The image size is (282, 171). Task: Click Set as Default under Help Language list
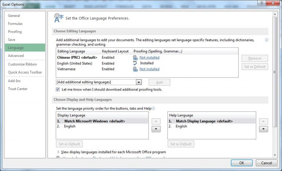[x=181, y=144]
